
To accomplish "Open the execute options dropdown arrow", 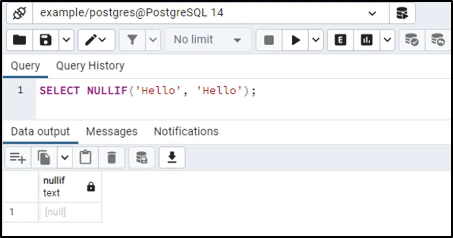I will [315, 40].
